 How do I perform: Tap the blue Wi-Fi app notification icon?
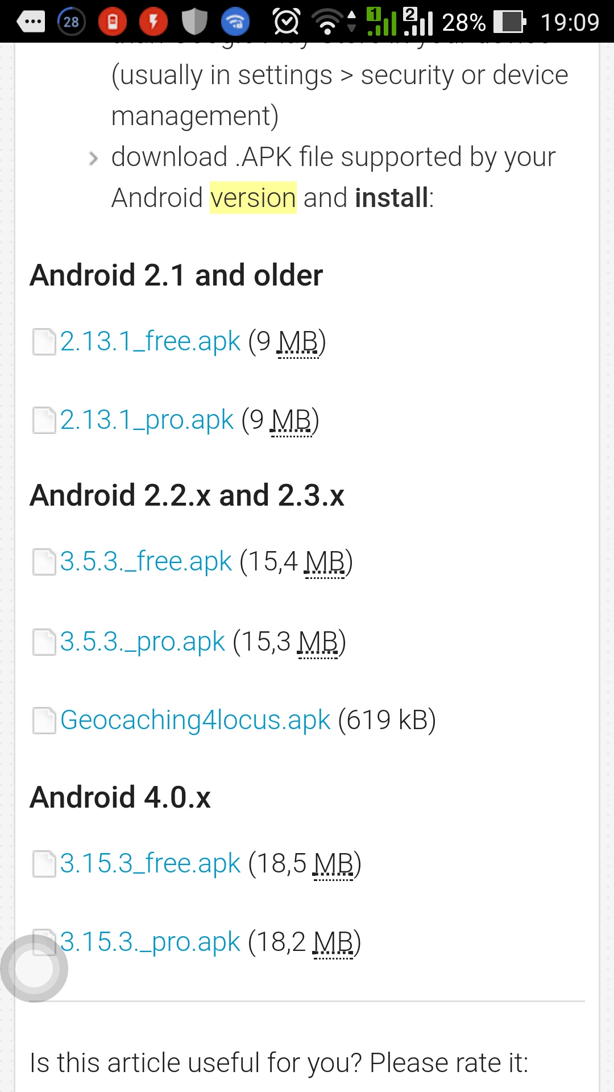point(235,22)
